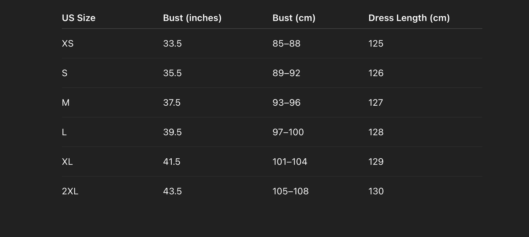Select the L size cell

[64, 132]
